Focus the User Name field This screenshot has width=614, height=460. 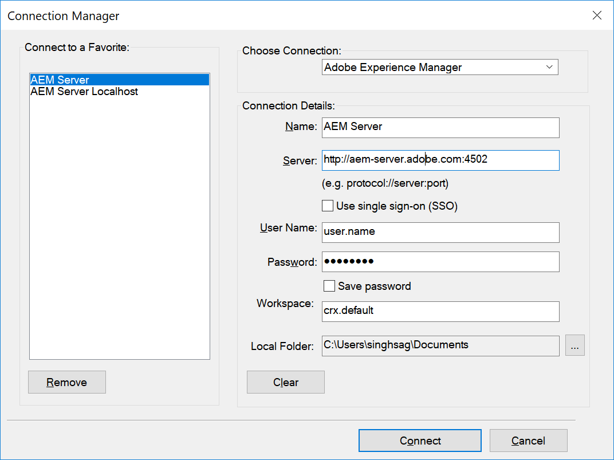[440, 233]
